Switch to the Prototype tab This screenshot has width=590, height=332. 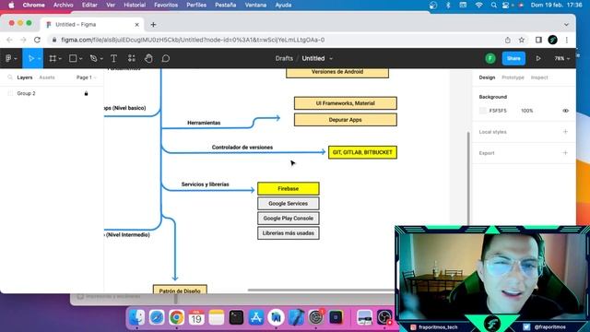click(513, 77)
